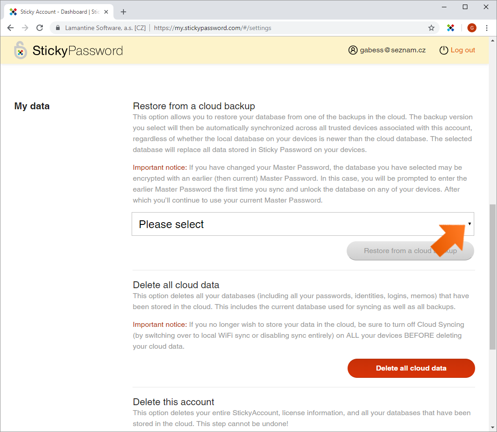Click the scrollbar down arrow
This screenshot has width=497, height=432.
point(492,427)
